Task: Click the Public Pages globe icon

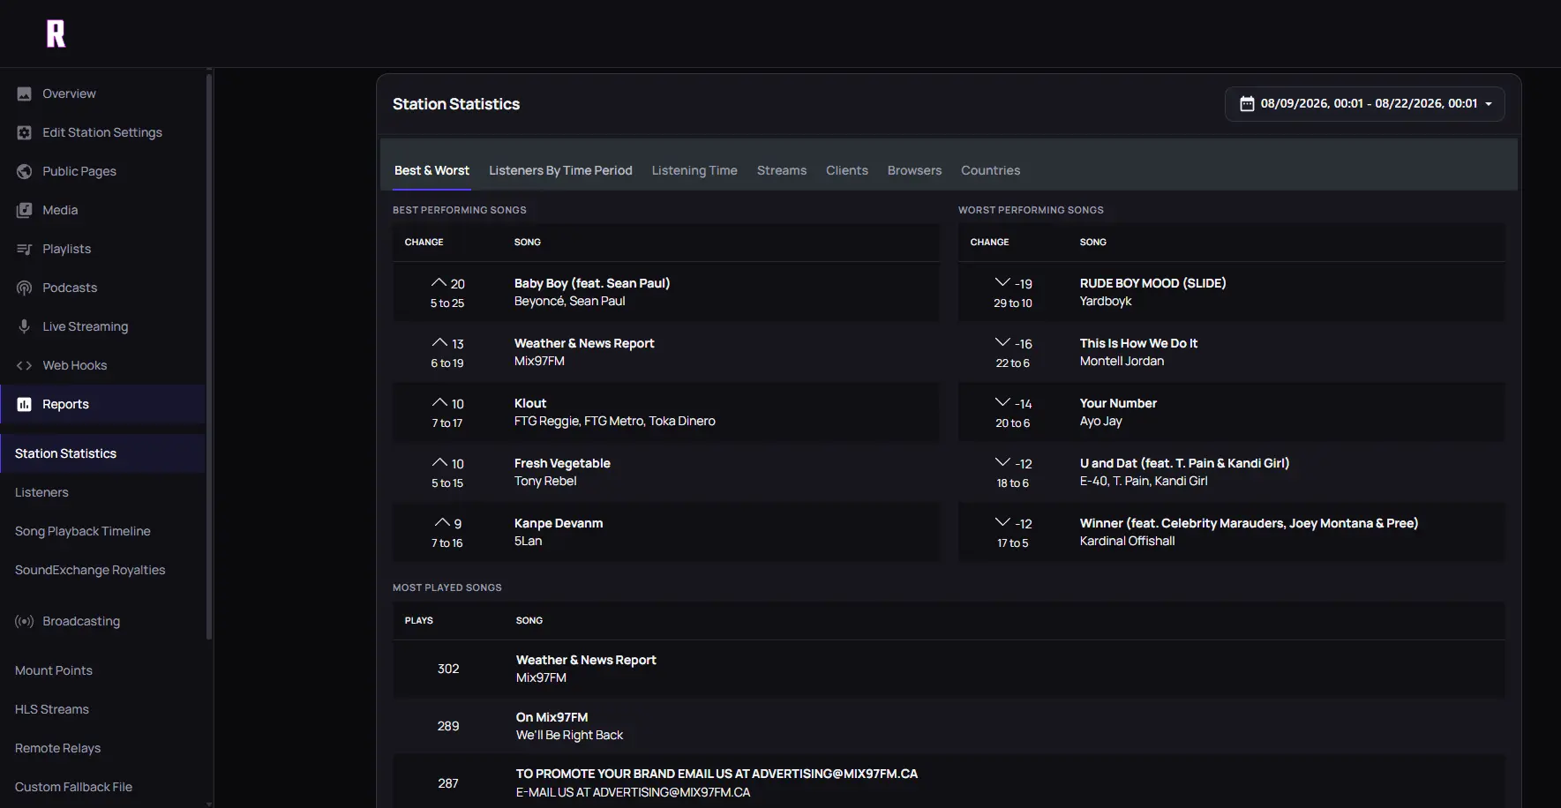Action: (x=24, y=171)
